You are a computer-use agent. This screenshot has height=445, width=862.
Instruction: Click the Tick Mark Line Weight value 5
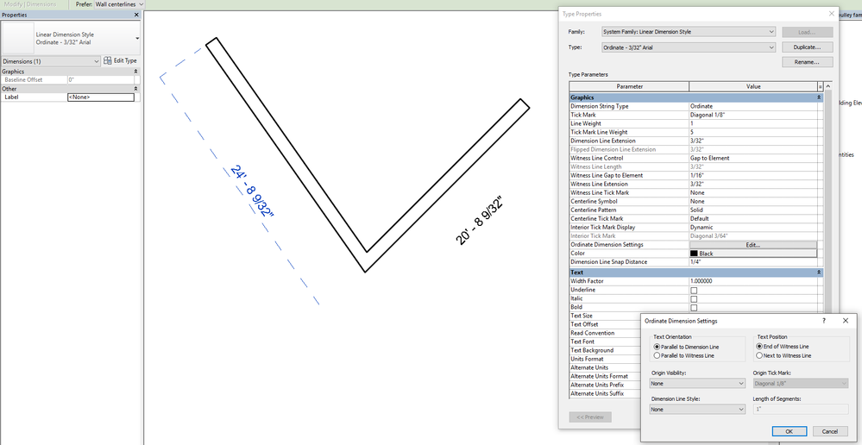coord(753,133)
